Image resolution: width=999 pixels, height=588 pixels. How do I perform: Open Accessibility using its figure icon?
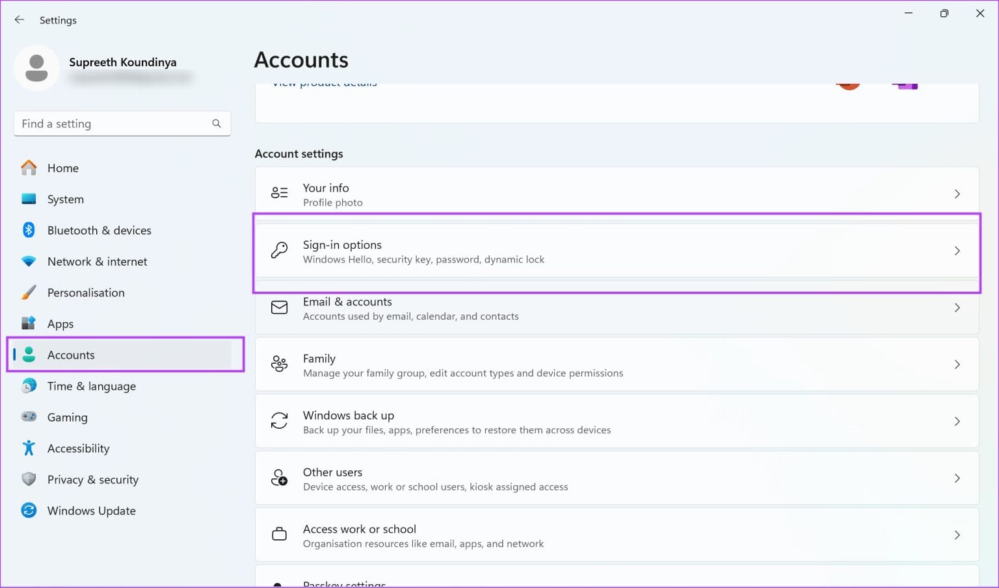pyautogui.click(x=29, y=448)
